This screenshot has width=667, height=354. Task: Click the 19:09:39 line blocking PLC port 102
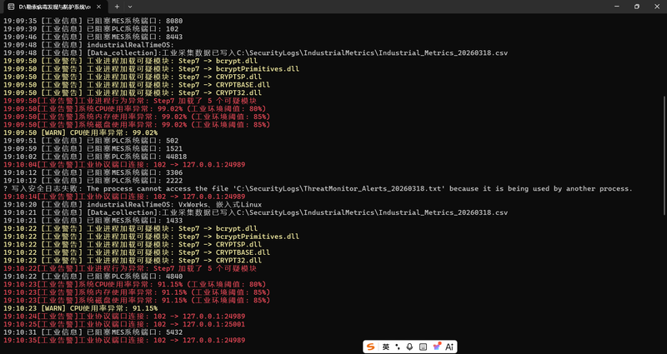point(91,29)
